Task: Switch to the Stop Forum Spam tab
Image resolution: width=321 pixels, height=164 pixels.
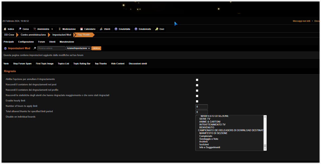Action: pyautogui.click(x=22, y=64)
